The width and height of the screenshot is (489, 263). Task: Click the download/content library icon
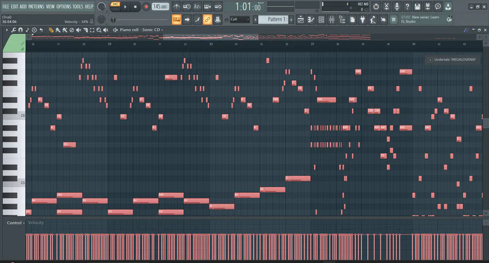(448, 6)
